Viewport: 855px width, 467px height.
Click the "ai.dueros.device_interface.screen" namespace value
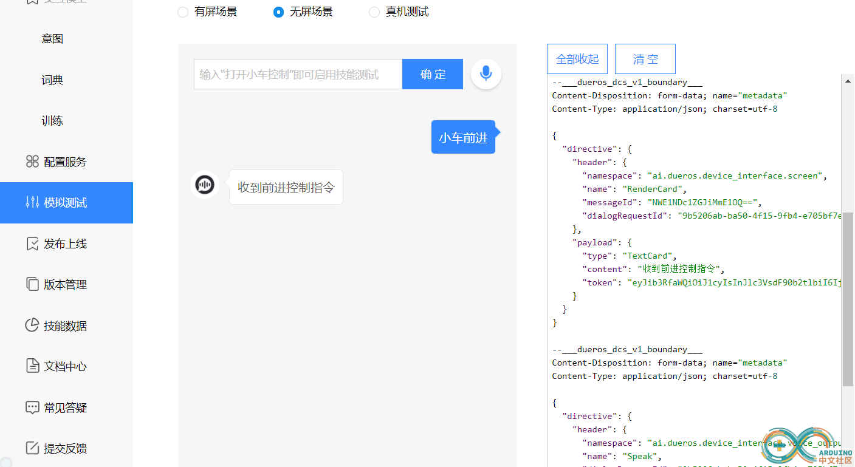(736, 176)
